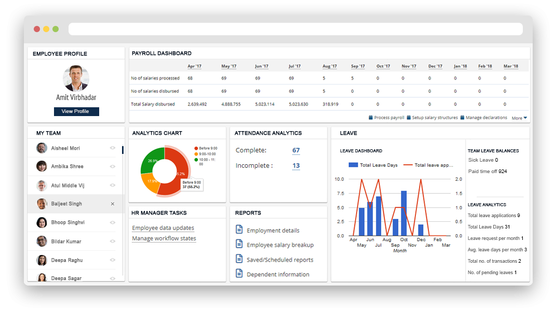Screen dimensions: 554x313
Task: Click Total Salary disbursed 2,639,492 cell
Action: click(x=197, y=104)
